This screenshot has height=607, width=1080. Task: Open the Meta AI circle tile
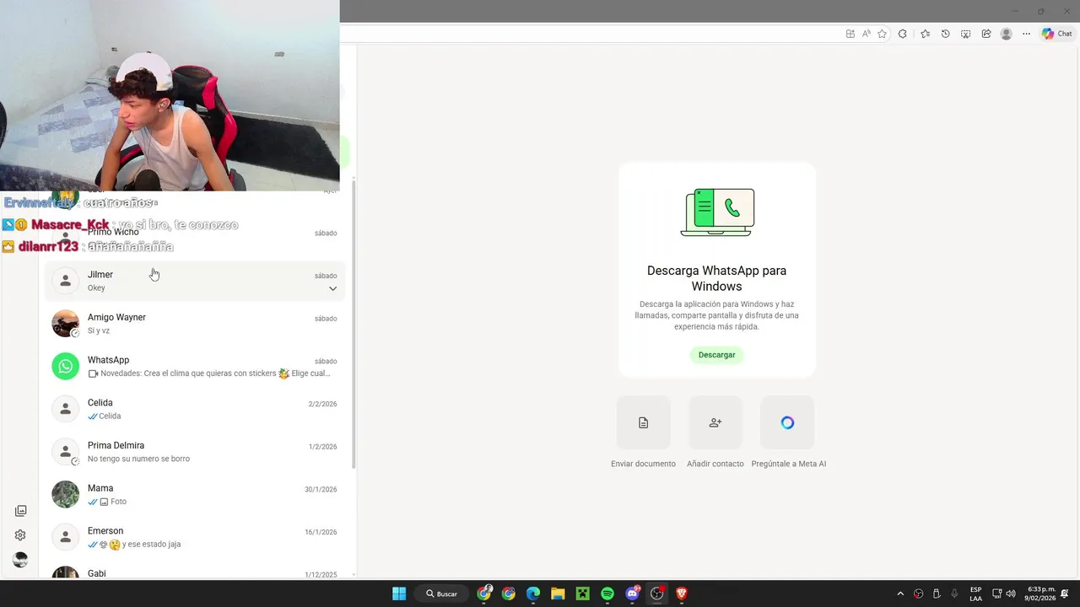pos(787,422)
